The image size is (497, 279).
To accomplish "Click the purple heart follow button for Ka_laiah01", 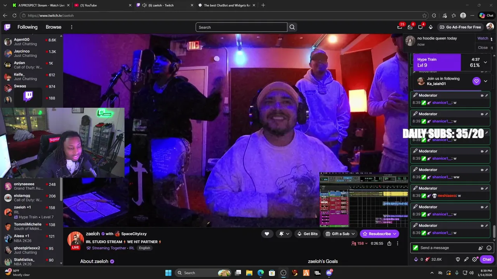I will coord(476,81).
